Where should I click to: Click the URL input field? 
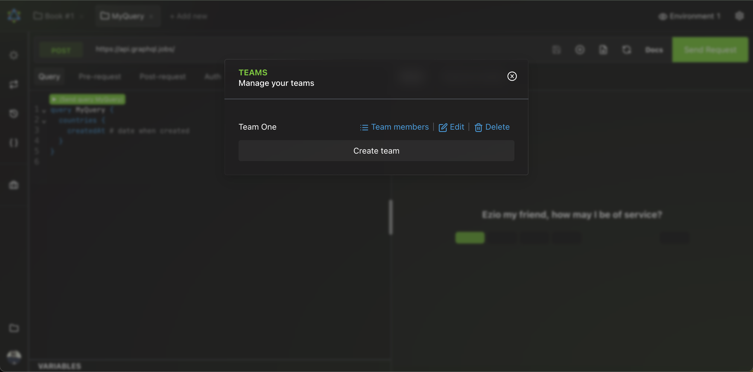[x=135, y=49]
